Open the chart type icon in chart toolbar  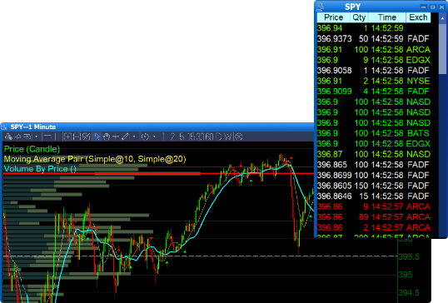pyautogui.click(x=8, y=137)
